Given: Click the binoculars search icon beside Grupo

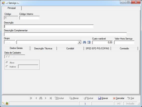Looking at the screenshot, I should (84, 42).
